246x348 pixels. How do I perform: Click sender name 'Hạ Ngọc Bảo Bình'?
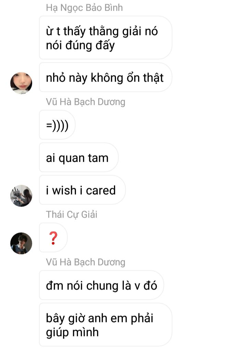84,8
